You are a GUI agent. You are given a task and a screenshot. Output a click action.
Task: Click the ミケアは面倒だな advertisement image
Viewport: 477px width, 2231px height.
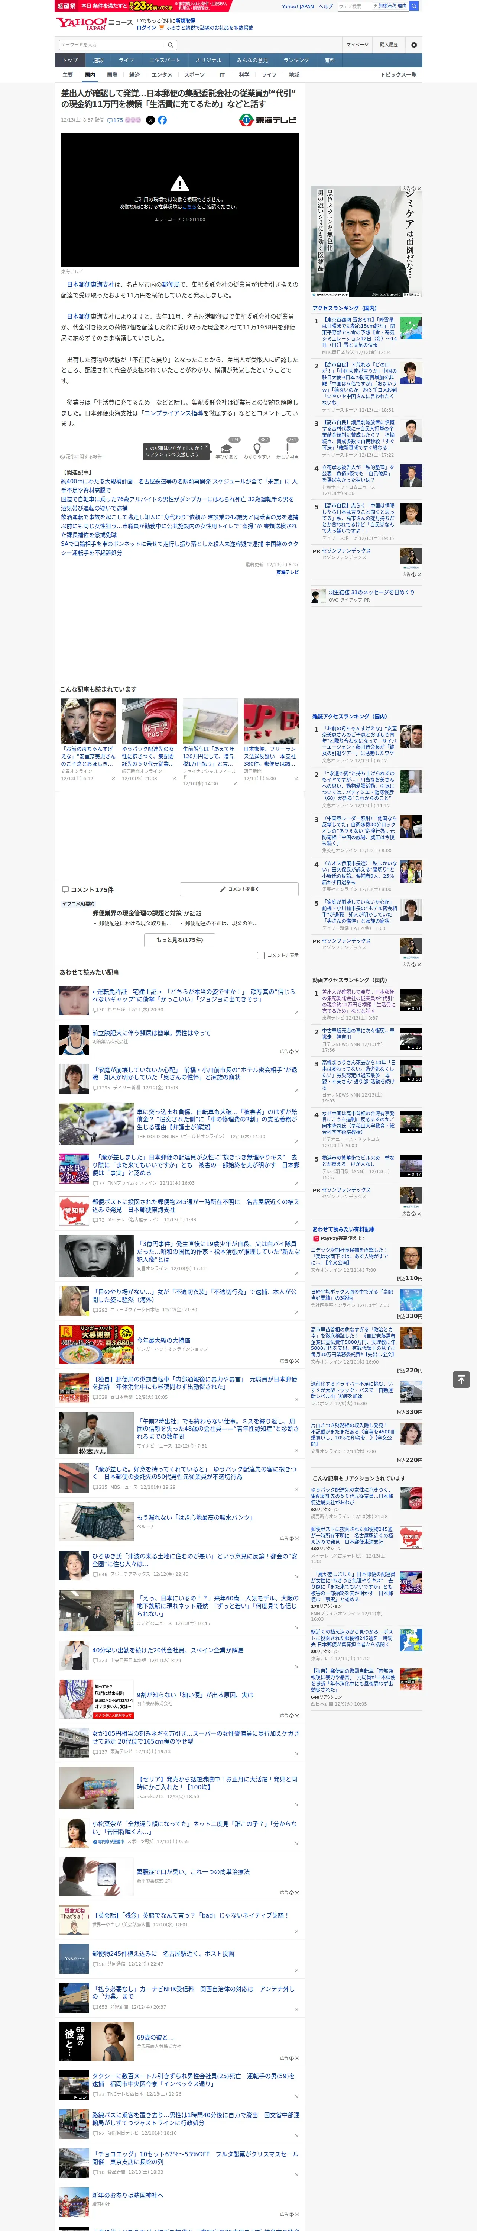pos(367,242)
